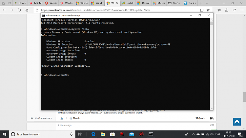
Task: Open Microsoft Store from the taskbar
Action: coord(112,134)
